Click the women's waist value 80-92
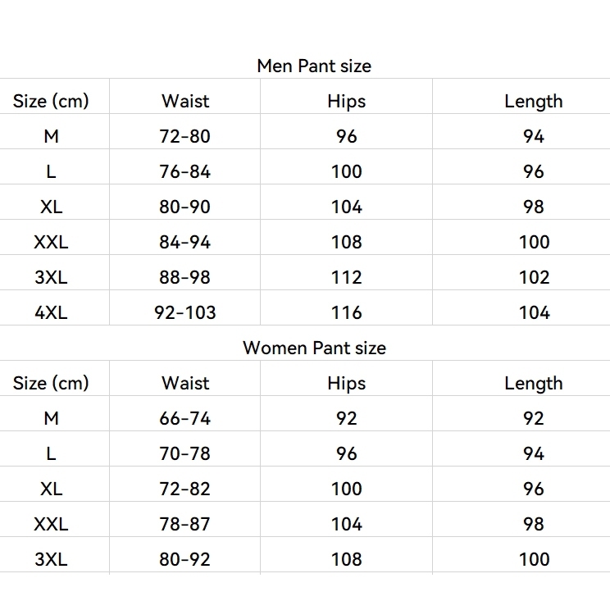Screen dimensions: 610x610 (185, 559)
